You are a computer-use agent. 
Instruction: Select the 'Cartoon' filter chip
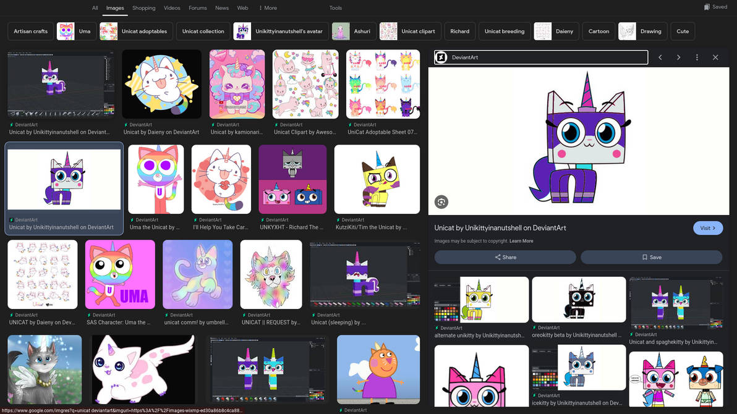(598, 31)
